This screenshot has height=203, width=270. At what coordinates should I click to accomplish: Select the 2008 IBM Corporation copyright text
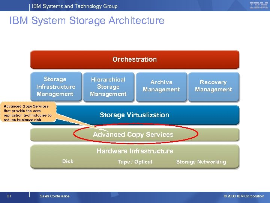click(244, 196)
